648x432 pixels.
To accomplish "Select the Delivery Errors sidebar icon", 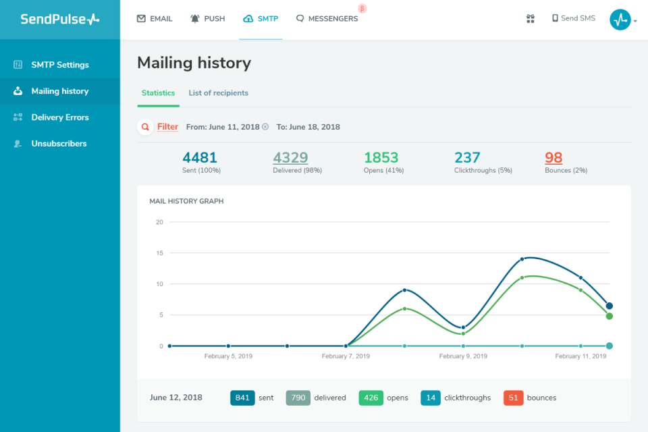I will click(x=18, y=117).
